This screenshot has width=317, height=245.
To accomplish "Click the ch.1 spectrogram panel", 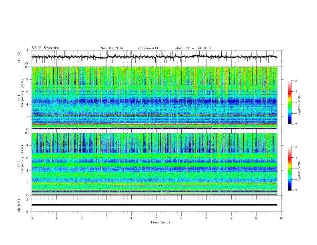I will tap(154, 98).
